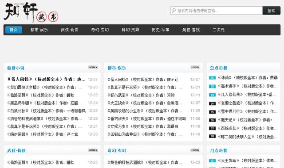Screen dimensions: 284x168
Task: Click the 月点击榜 heading
Action: pyautogui.click(x=219, y=150)
